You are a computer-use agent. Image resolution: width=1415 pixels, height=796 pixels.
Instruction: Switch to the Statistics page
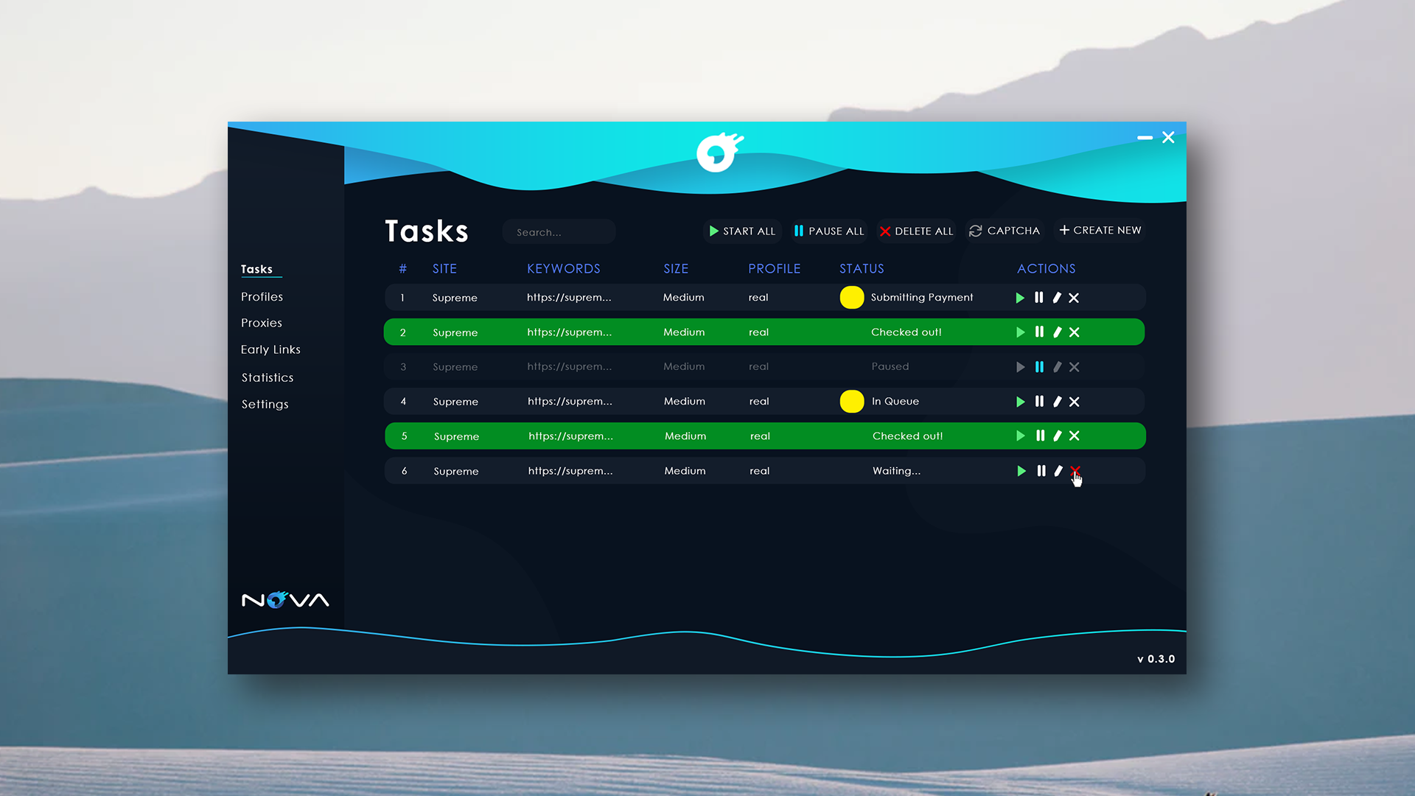[x=268, y=377]
